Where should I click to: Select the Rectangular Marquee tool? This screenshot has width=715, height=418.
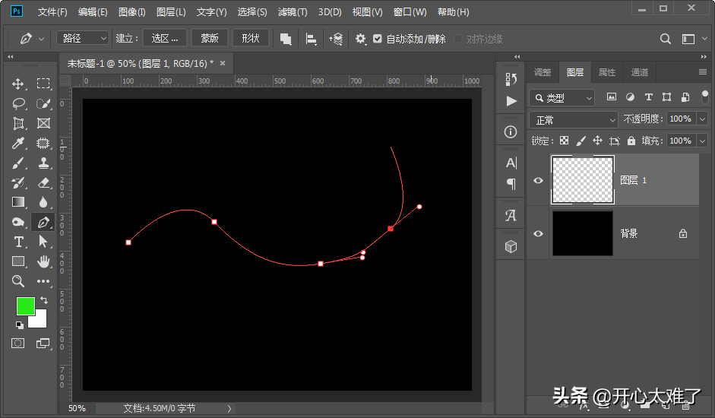coord(43,84)
